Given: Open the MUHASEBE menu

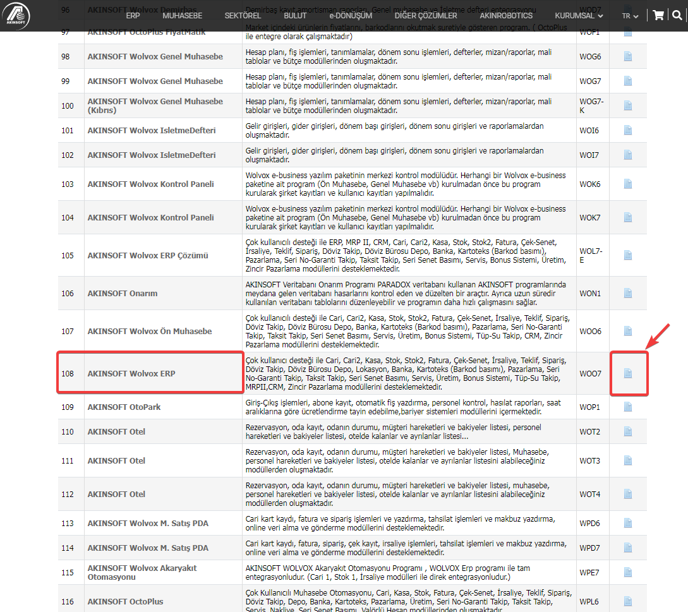Looking at the screenshot, I should 182,16.
